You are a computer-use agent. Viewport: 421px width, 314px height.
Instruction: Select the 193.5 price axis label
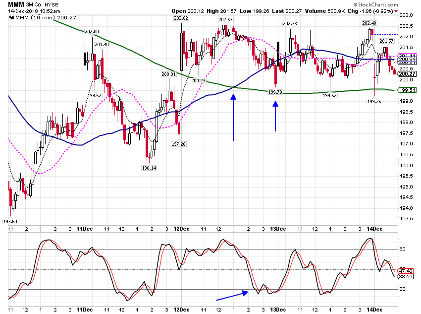406,219
